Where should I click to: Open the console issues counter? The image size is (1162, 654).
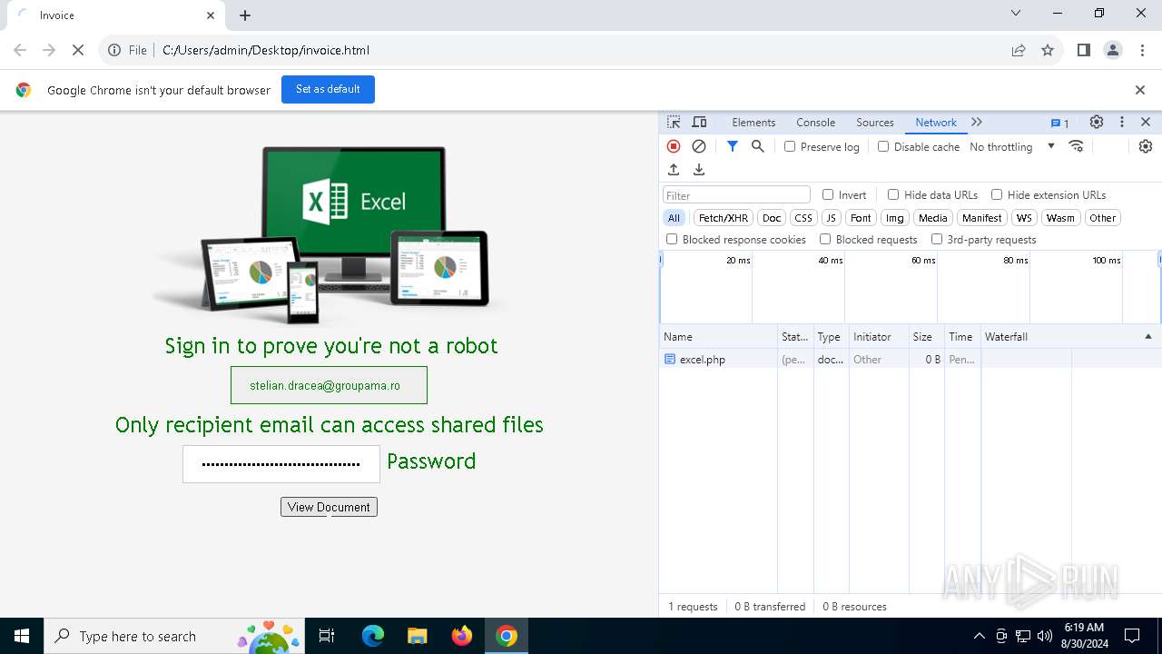[1059, 123]
